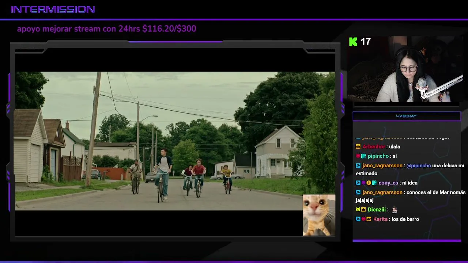Click the emote in Dienziii's chat message
This screenshot has width=468, height=263.
(x=394, y=210)
